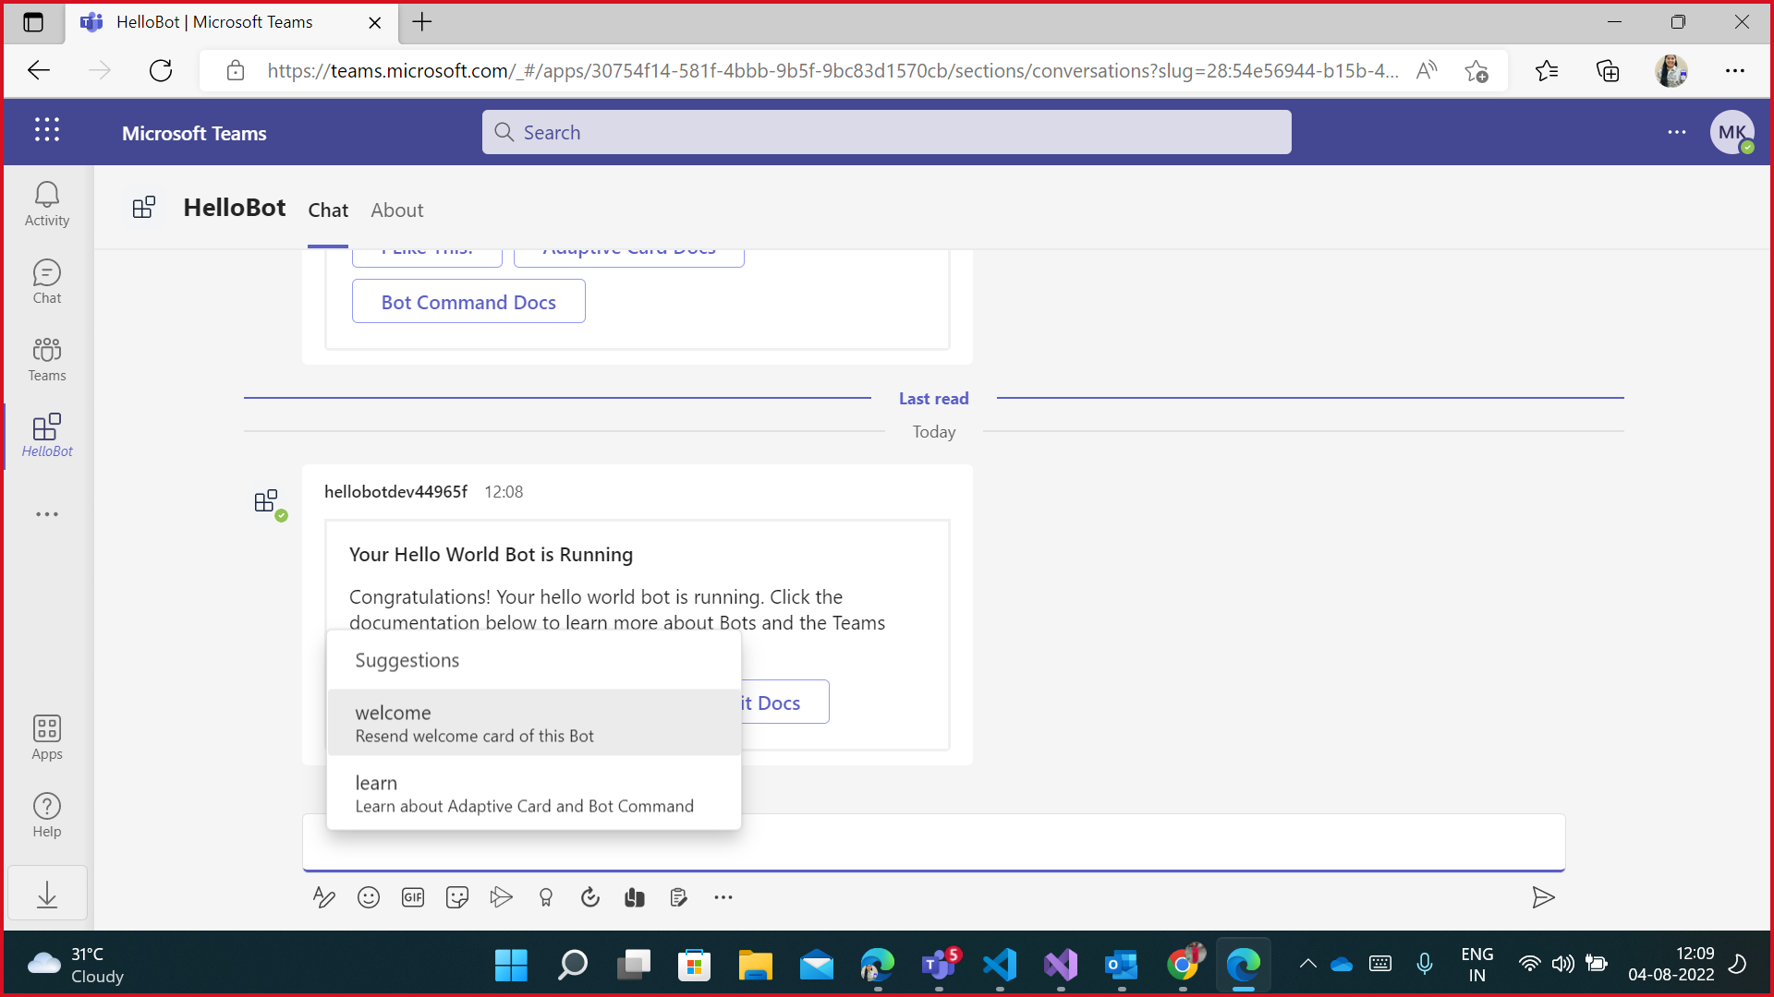
Task: Switch to the About tab of HelloBot
Action: pyautogui.click(x=396, y=210)
